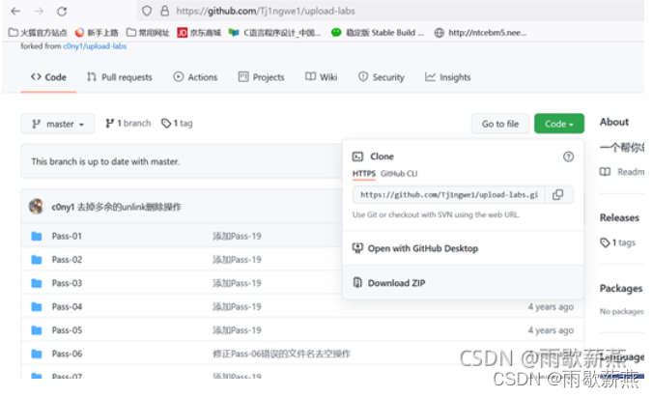
Task: Open the Pass-05 folder name
Action: pyautogui.click(x=67, y=330)
